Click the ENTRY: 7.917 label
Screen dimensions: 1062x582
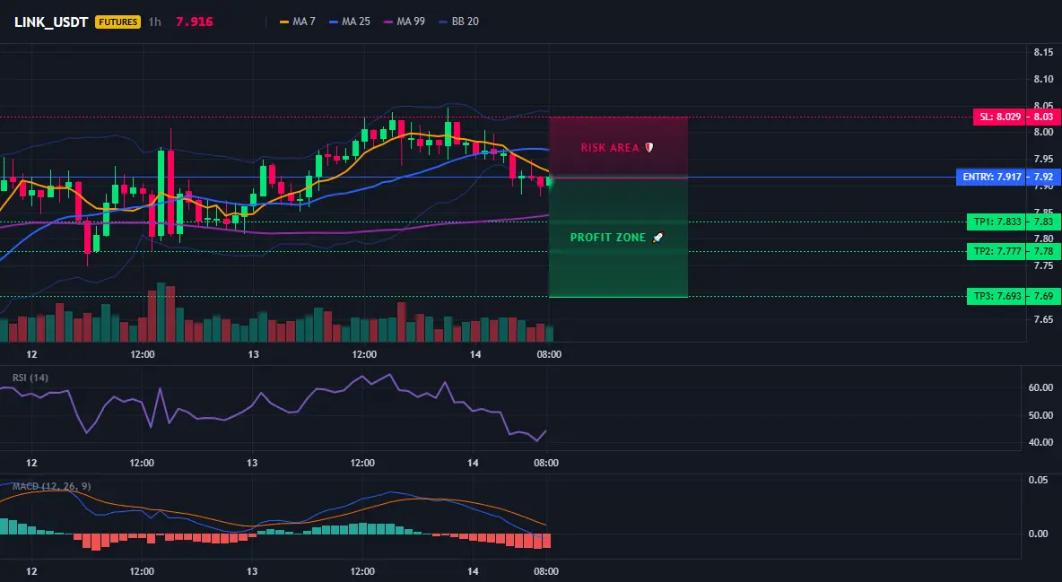[991, 178]
